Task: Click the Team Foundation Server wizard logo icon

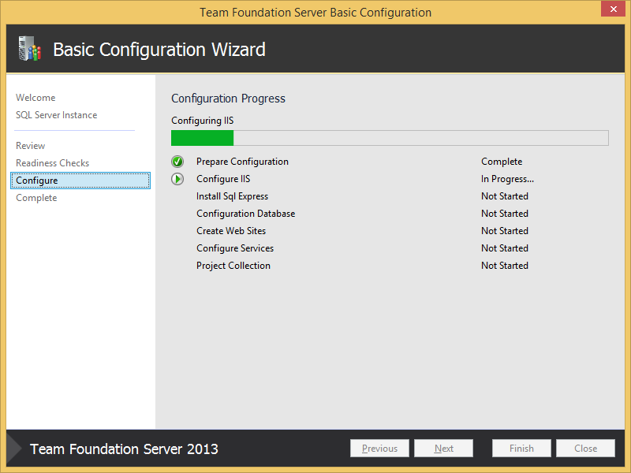Action: 29,50
